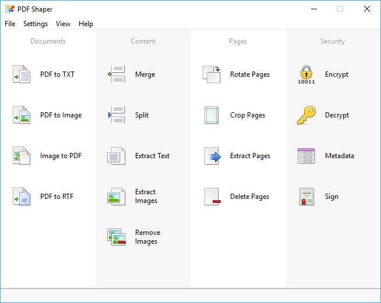Viewport: 381px width, 303px height.
Task: Click the Documents column heading
Action: [48, 41]
